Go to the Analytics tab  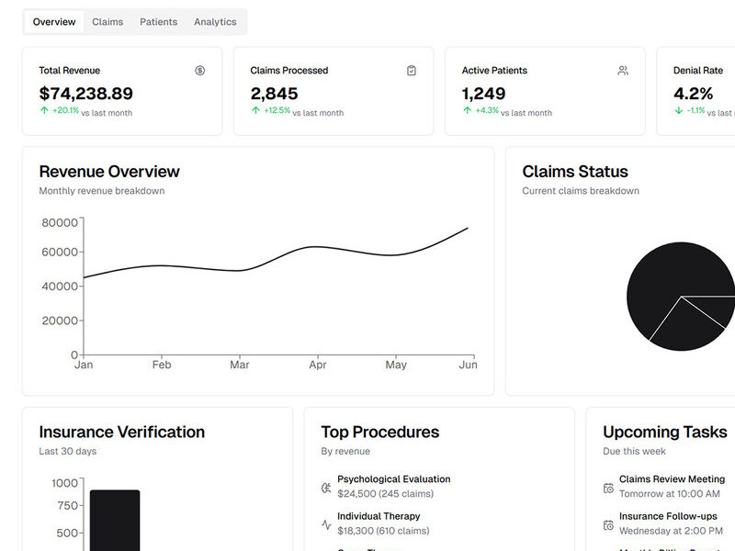point(215,22)
